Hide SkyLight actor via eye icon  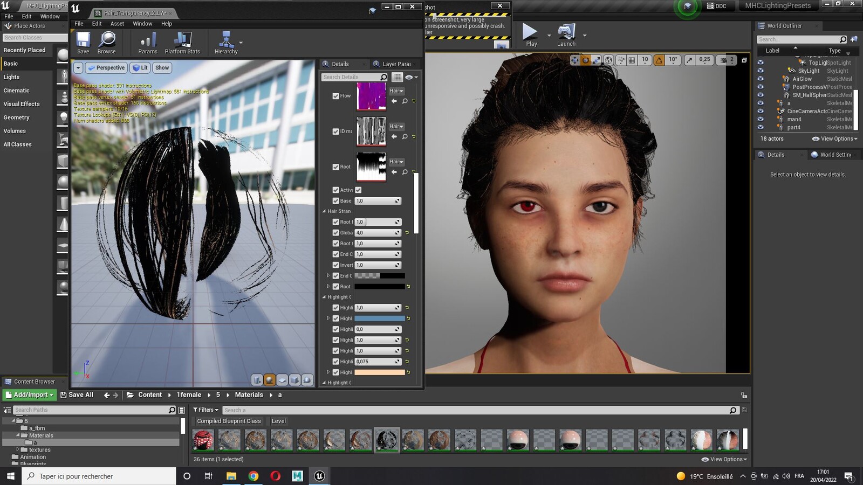(x=761, y=71)
